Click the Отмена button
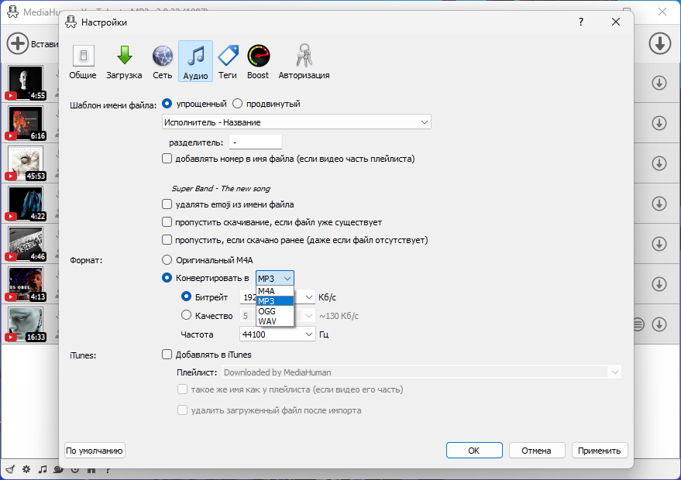 (x=537, y=451)
